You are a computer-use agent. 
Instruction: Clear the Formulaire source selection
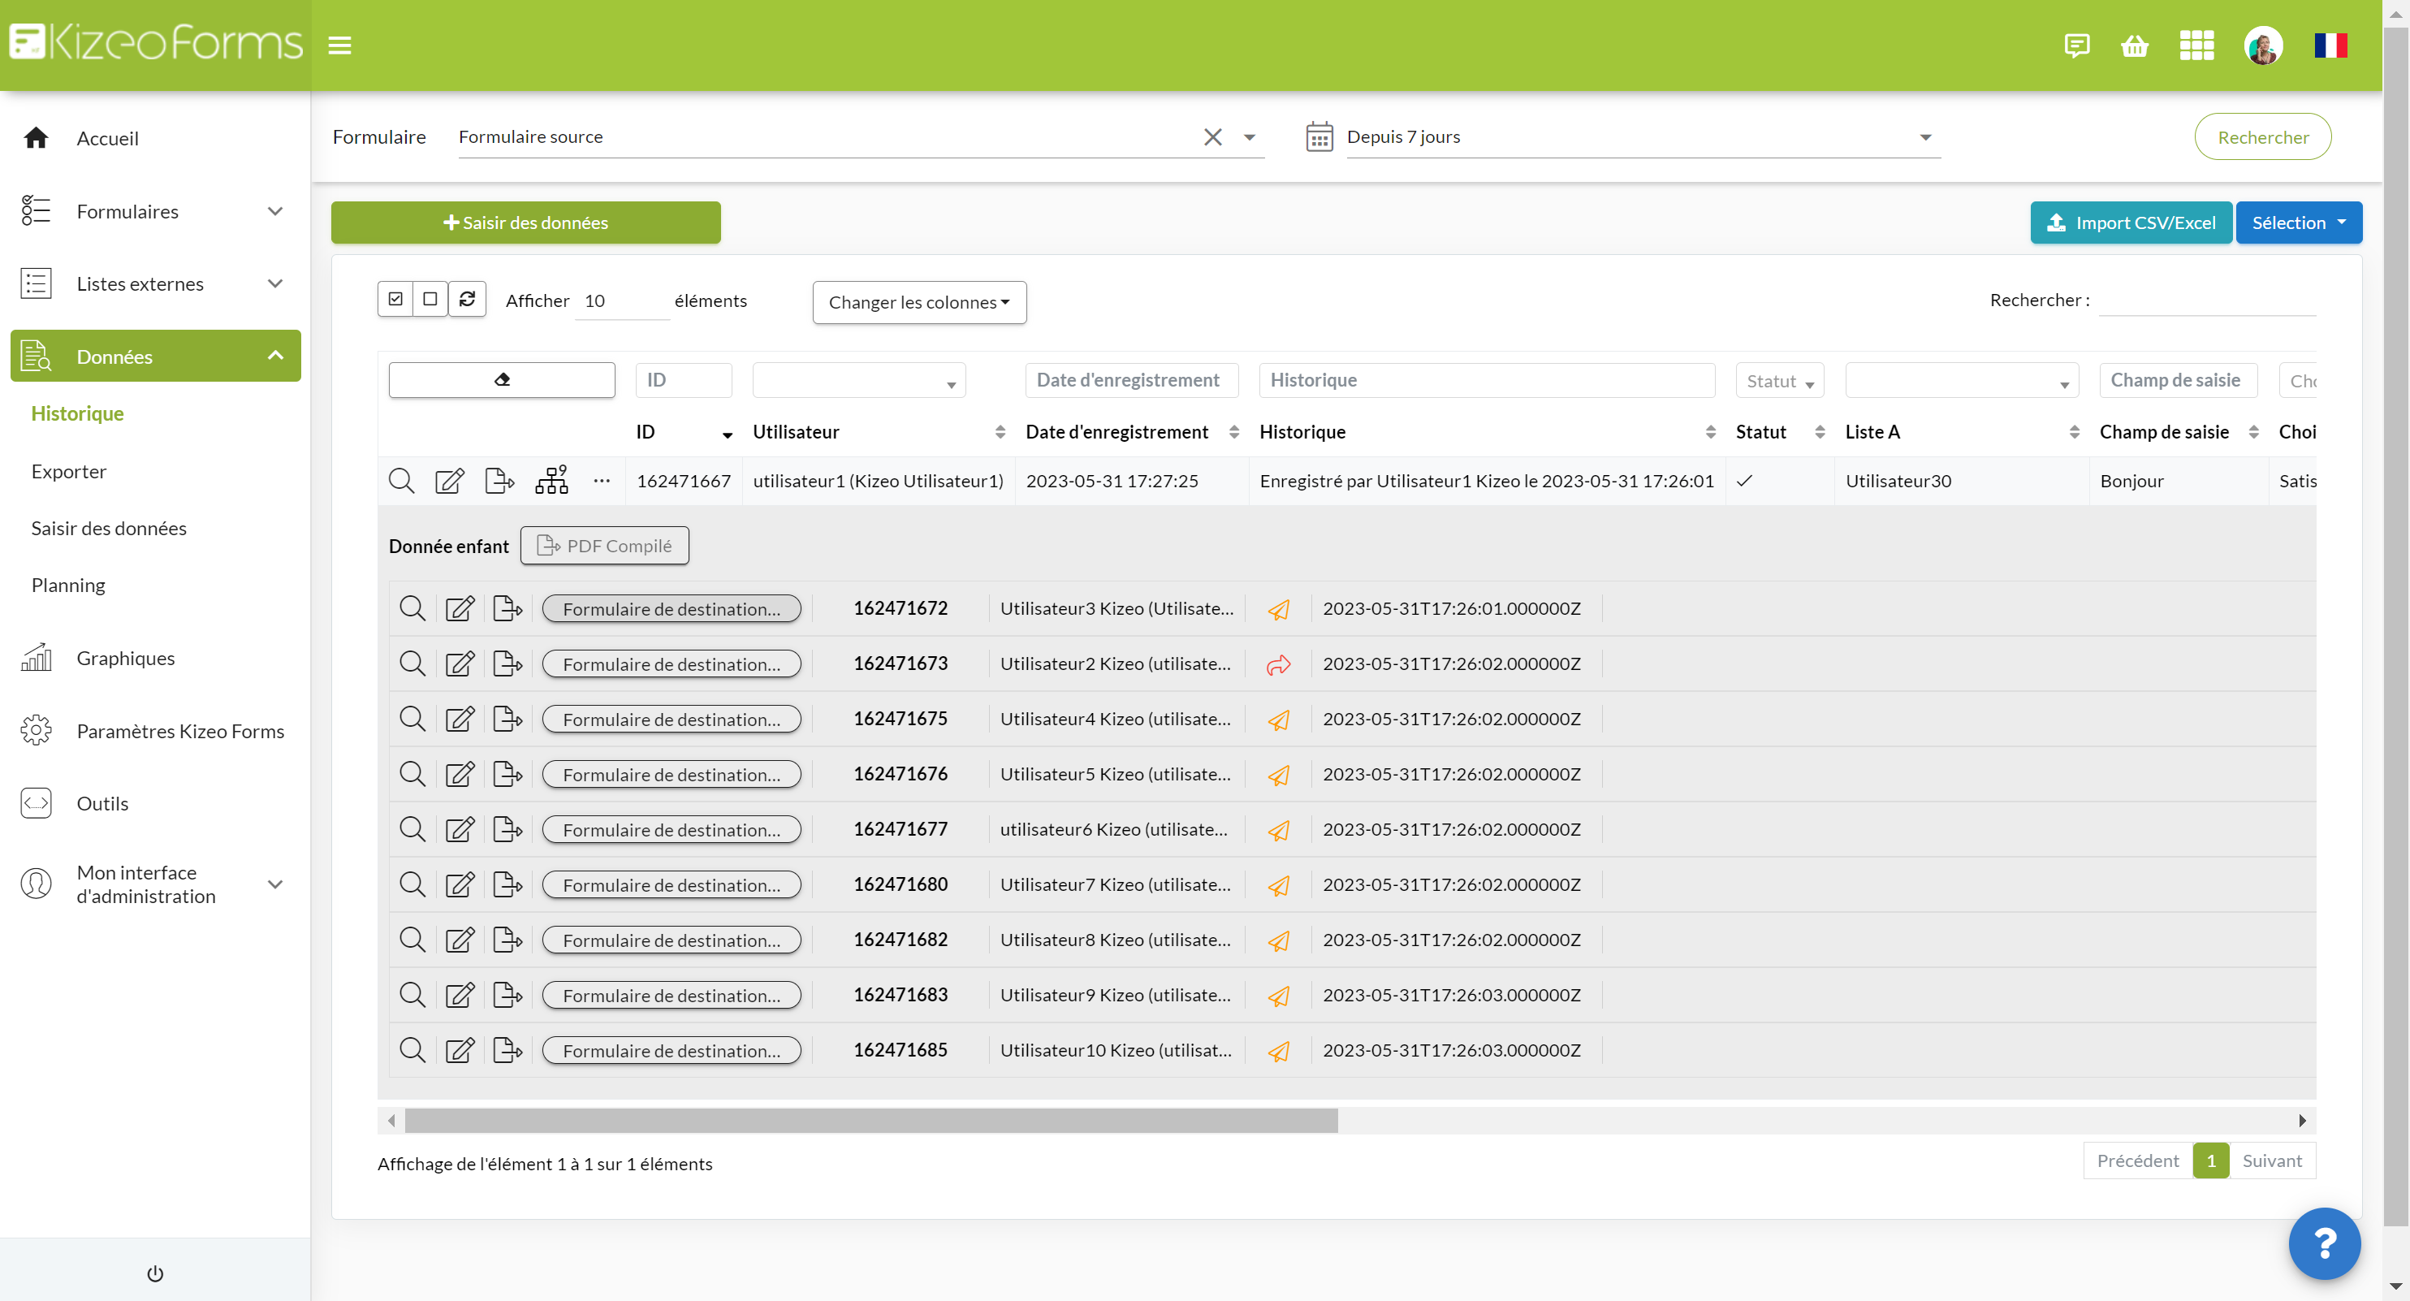tap(1212, 136)
